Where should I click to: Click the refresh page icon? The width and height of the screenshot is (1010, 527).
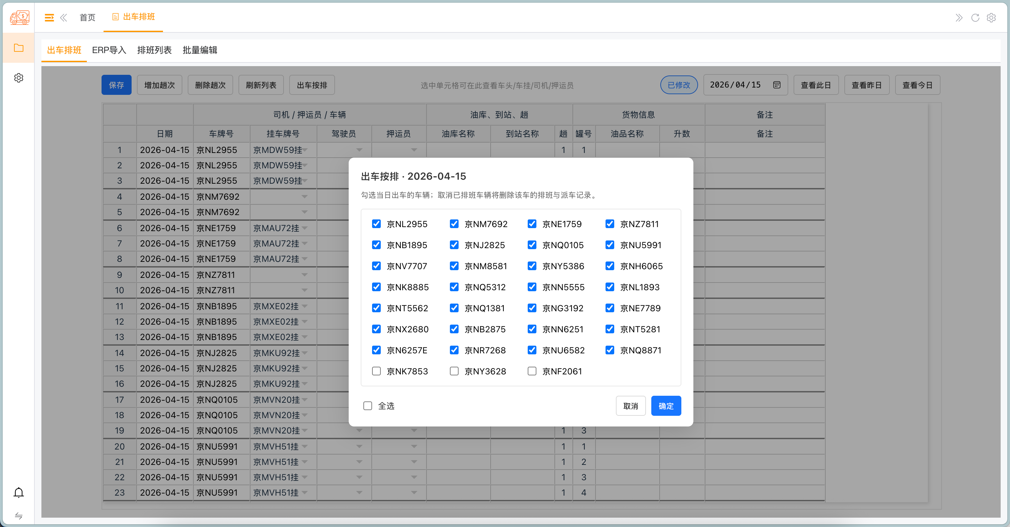(975, 18)
